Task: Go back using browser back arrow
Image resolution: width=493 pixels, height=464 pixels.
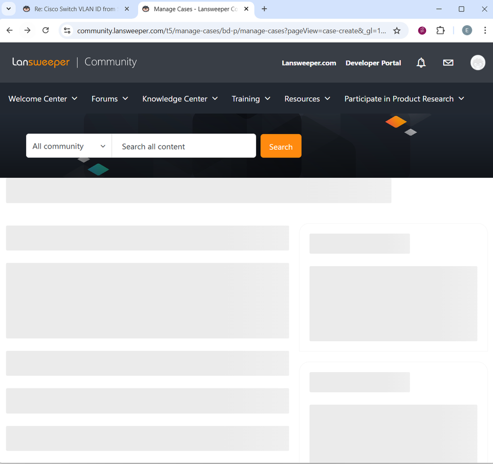Action: pyautogui.click(x=10, y=31)
